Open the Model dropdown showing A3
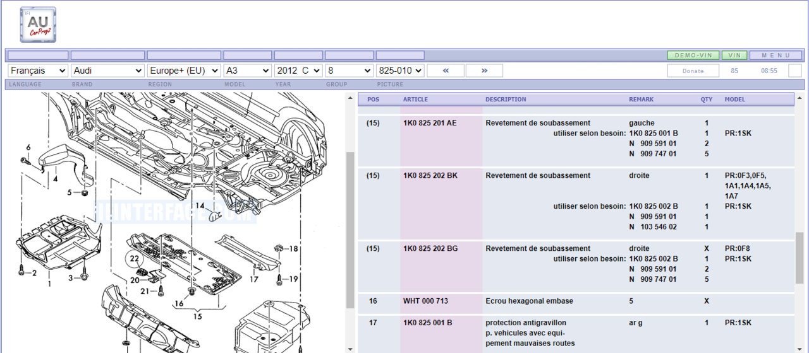This screenshot has height=353, width=809. (x=247, y=71)
